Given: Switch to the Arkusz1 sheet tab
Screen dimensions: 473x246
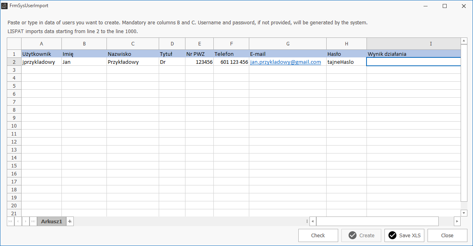Looking at the screenshot, I should (x=51, y=221).
